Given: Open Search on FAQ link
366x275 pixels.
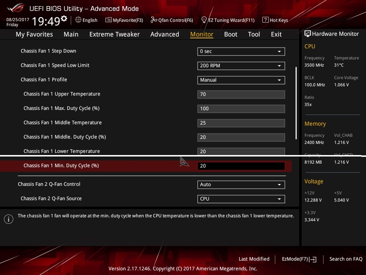Looking at the screenshot, I should [x=346, y=259].
